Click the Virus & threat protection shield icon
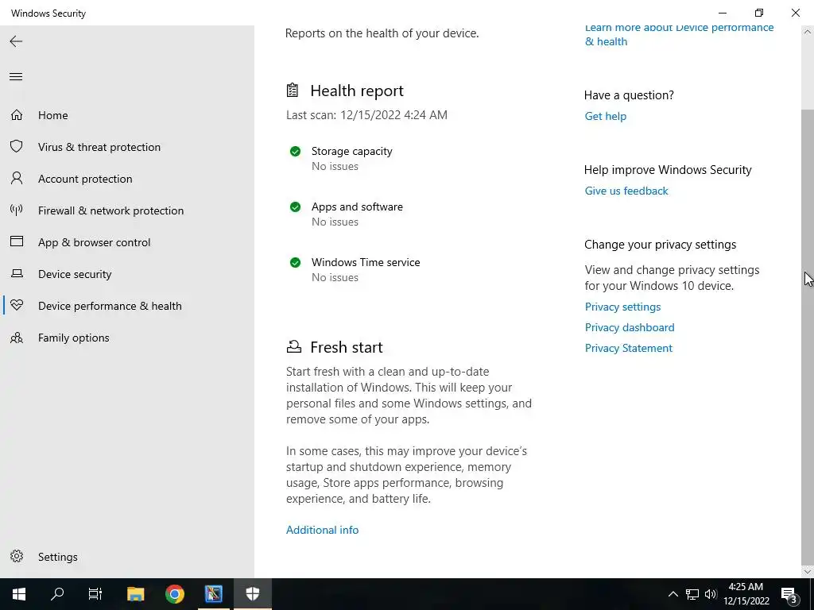The image size is (814, 610). (x=17, y=146)
